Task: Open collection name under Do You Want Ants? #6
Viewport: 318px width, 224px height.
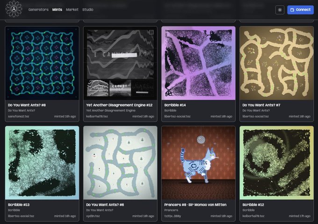Action: pyautogui.click(x=100, y=210)
